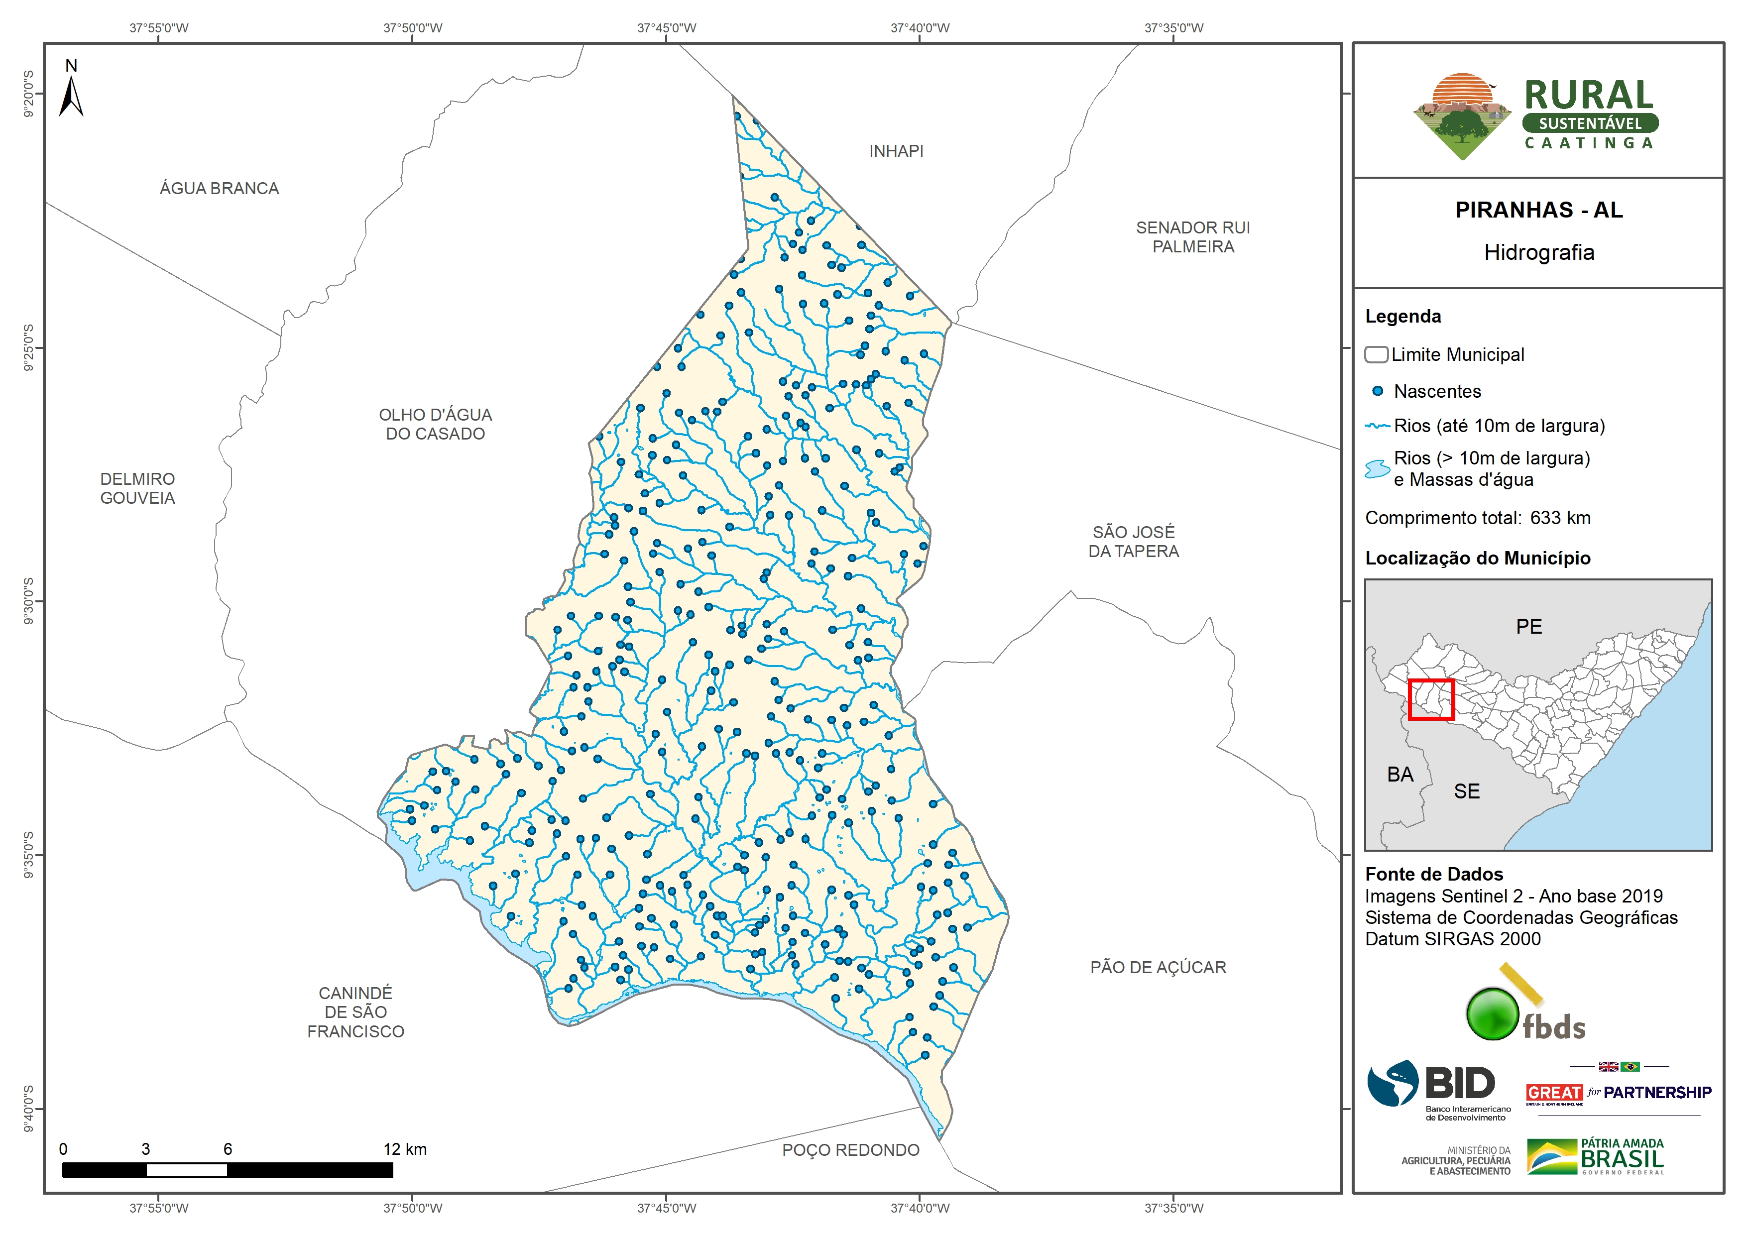The width and height of the screenshot is (1747, 1235).
Task: Click the POÇO REDONDO label
Action: coord(850,1150)
